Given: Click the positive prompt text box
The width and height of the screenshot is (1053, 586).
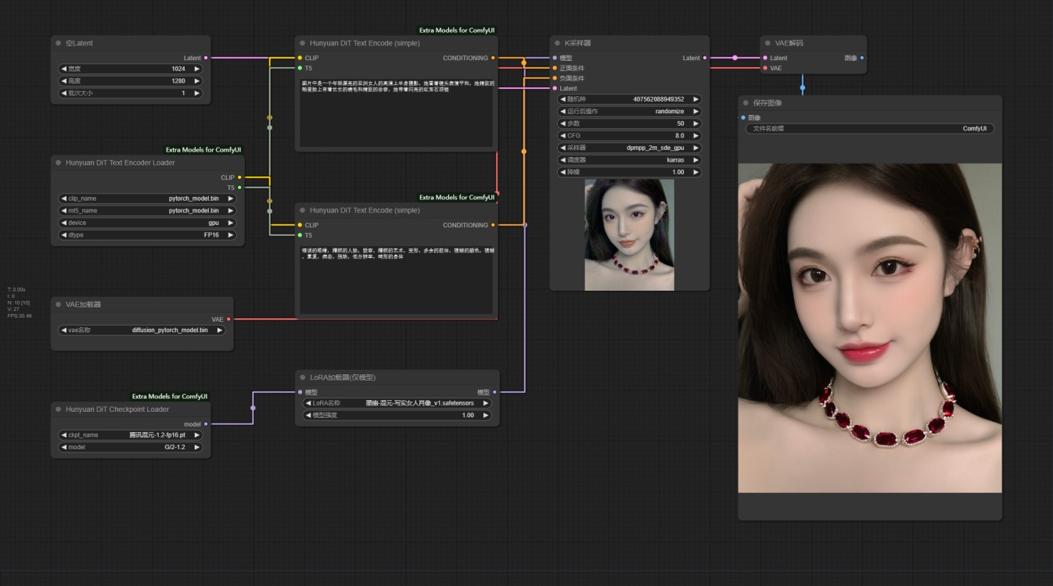Looking at the screenshot, I should tap(397, 111).
